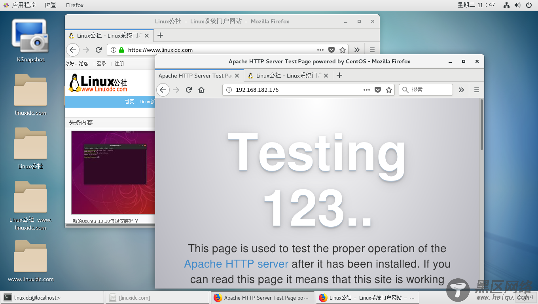
Task: Select the Linux公社 desktop folder
Action: coord(30,148)
